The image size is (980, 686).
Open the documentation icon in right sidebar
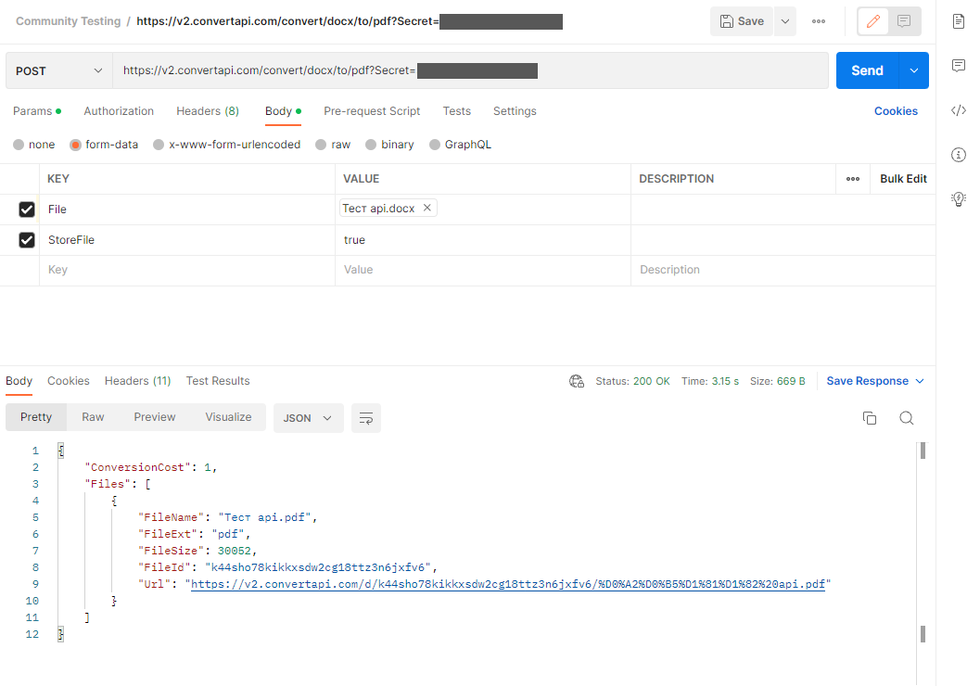pyautogui.click(x=959, y=21)
